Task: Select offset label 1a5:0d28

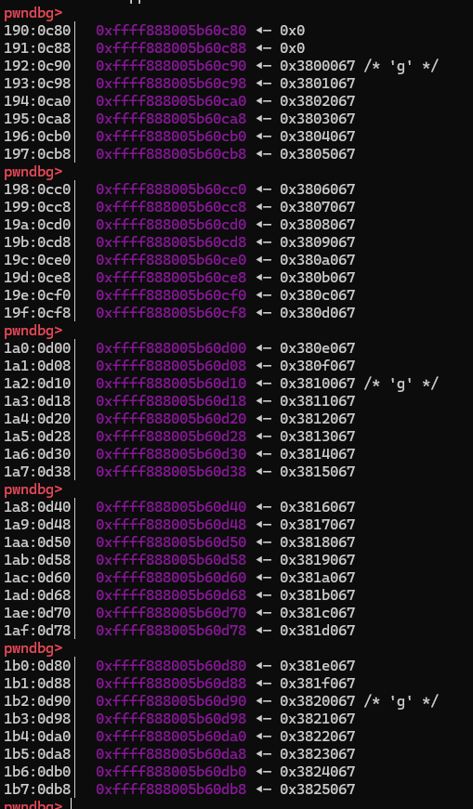Action: pyautogui.click(x=37, y=437)
